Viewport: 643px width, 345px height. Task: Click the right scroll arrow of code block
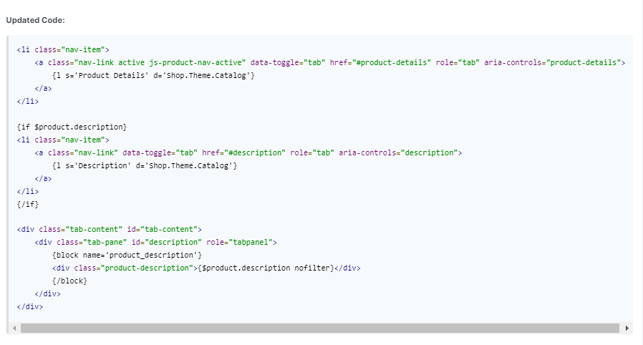pyautogui.click(x=627, y=329)
